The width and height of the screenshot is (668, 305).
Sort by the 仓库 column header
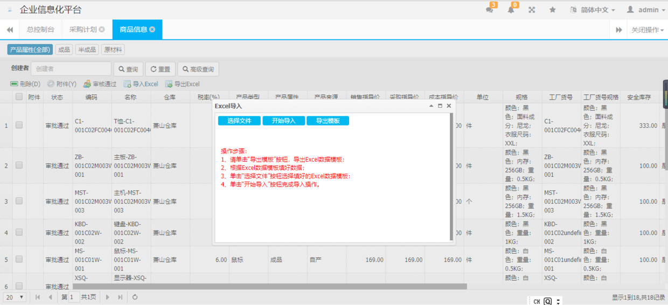(170, 97)
